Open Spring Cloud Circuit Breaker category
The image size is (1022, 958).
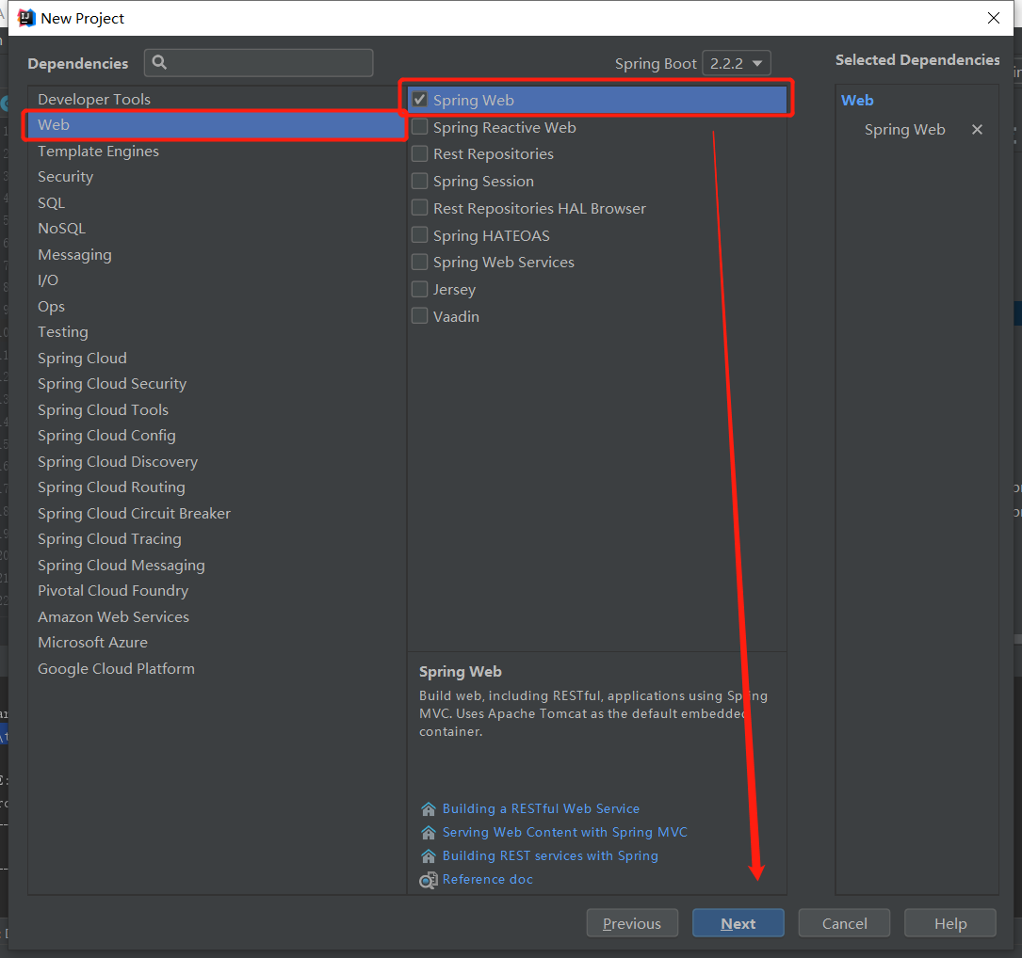click(x=217, y=513)
